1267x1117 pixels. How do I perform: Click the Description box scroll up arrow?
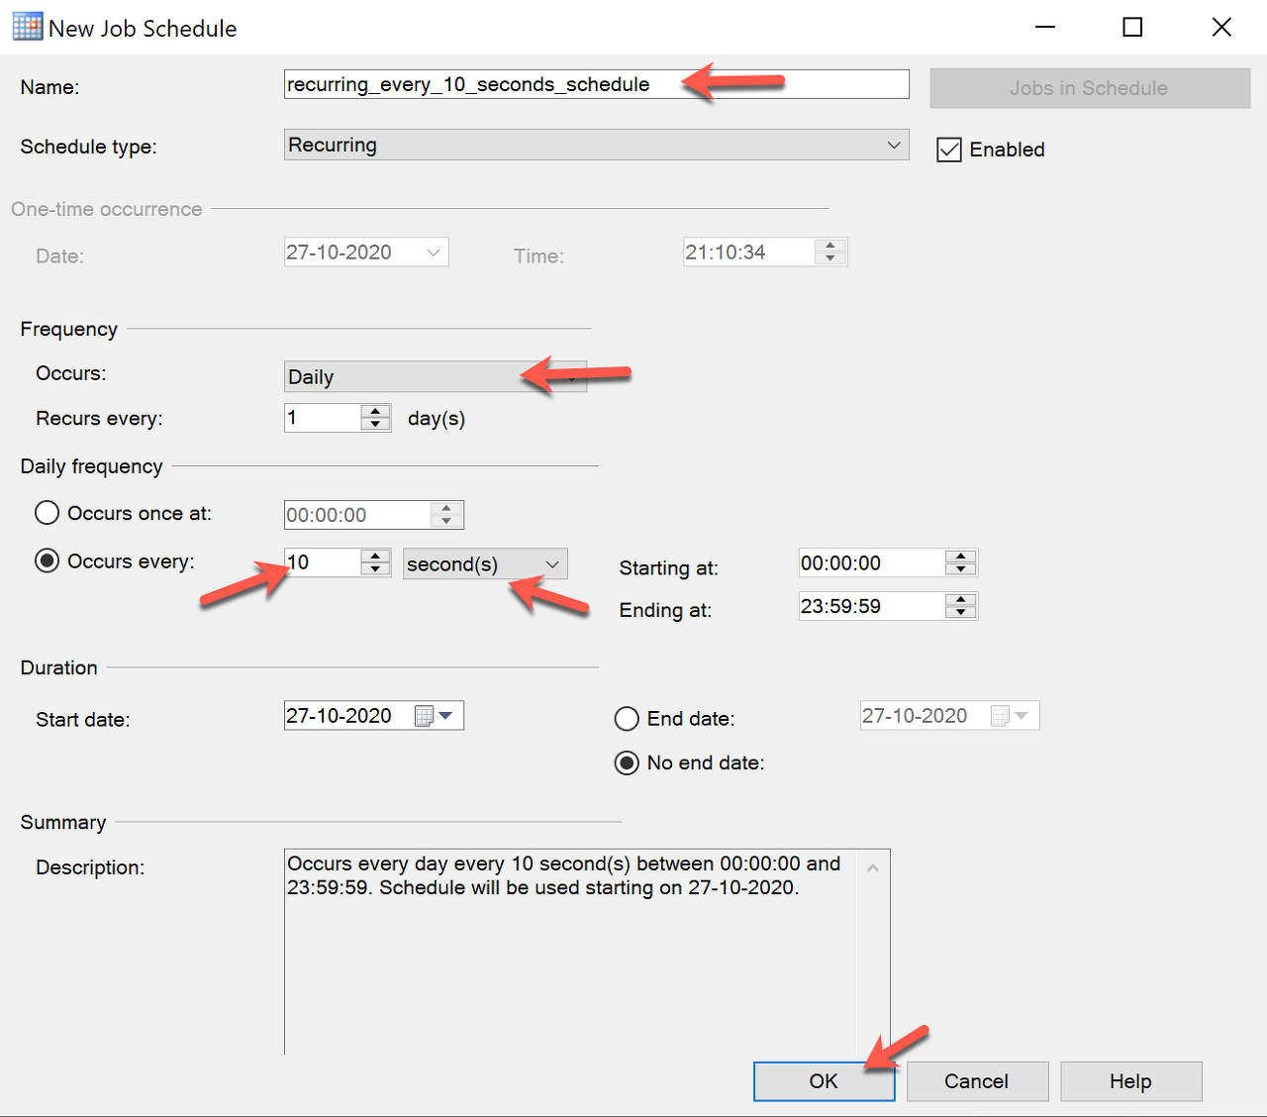pyautogui.click(x=873, y=868)
